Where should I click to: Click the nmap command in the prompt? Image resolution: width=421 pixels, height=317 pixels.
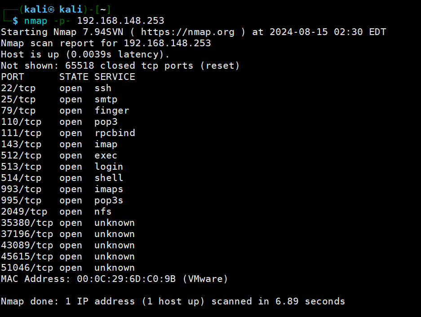tap(35, 21)
